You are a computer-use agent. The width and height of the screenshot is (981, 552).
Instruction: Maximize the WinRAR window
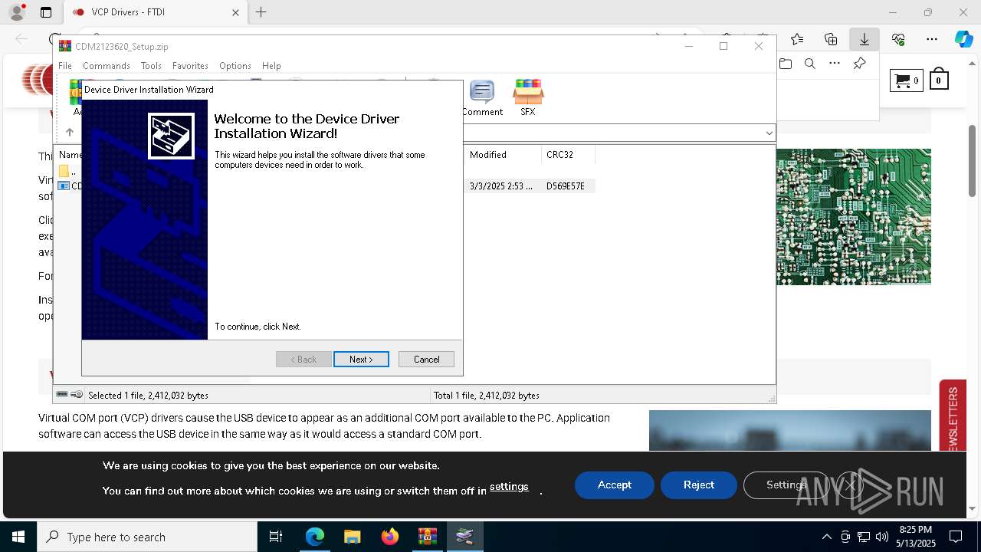pos(723,46)
